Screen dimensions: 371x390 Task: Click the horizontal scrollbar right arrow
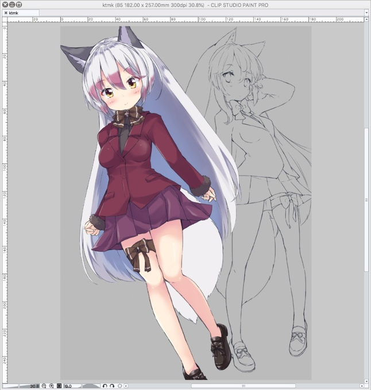(362, 386)
